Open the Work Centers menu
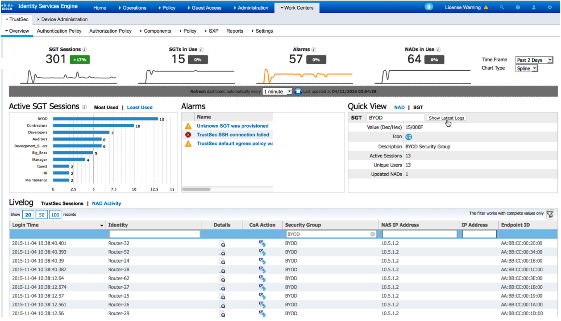This screenshot has width=561, height=321. pos(297,8)
